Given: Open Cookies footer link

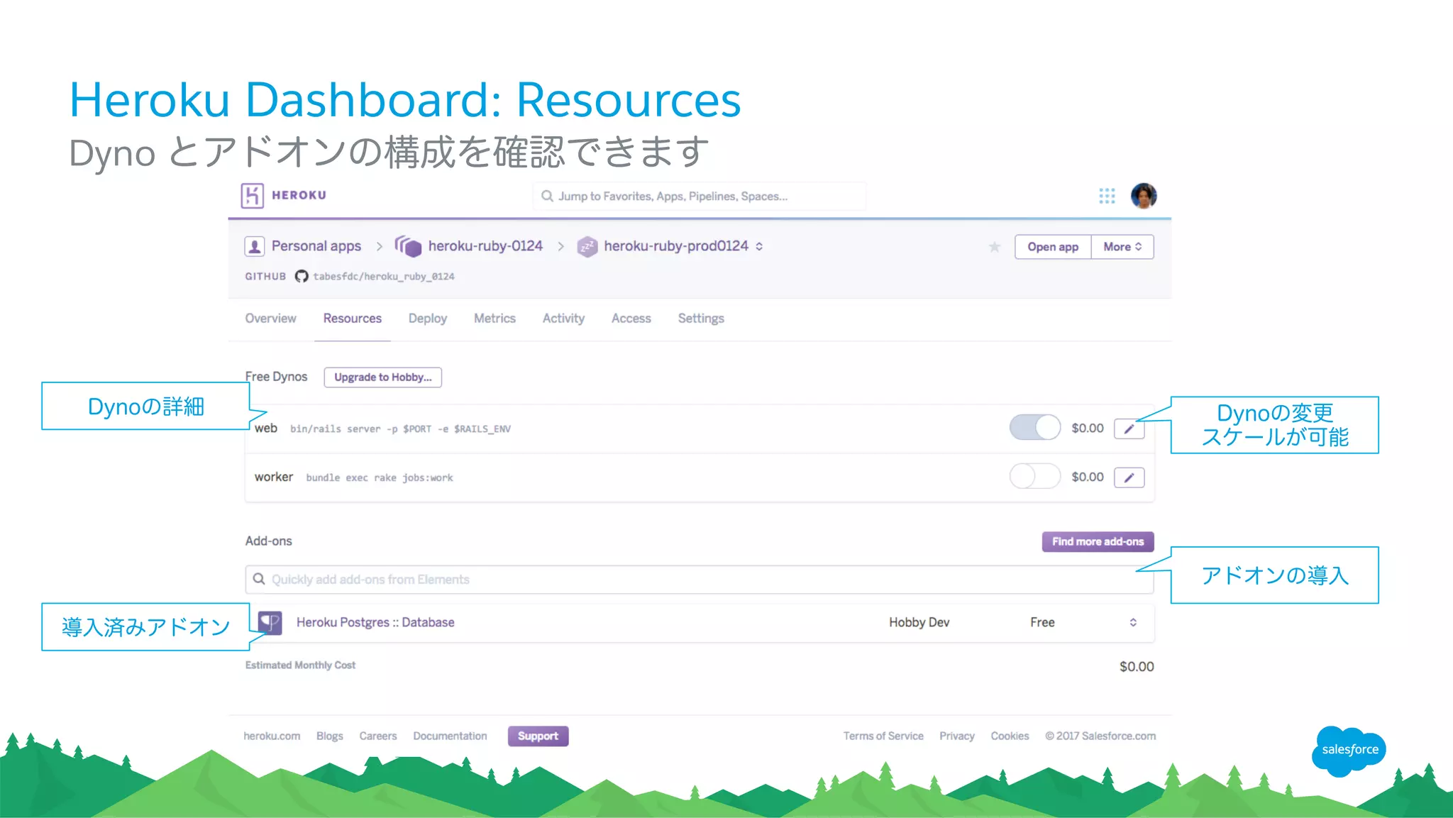Looking at the screenshot, I should (x=1010, y=736).
